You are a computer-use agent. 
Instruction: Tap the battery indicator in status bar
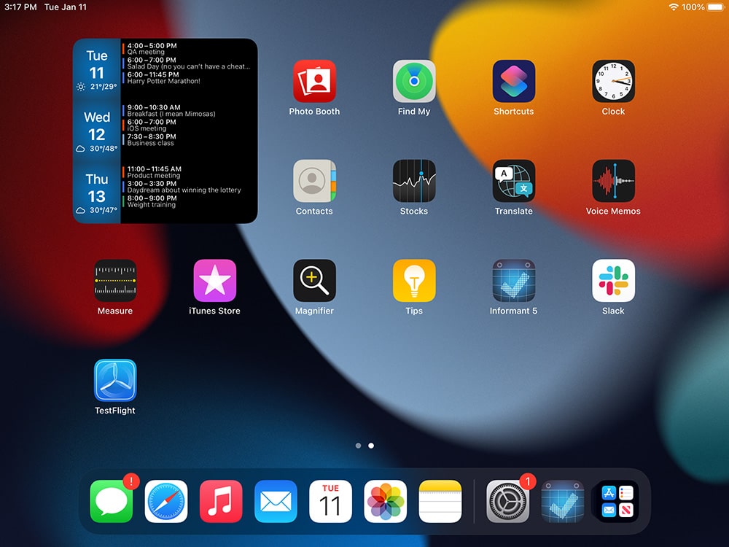click(716, 7)
